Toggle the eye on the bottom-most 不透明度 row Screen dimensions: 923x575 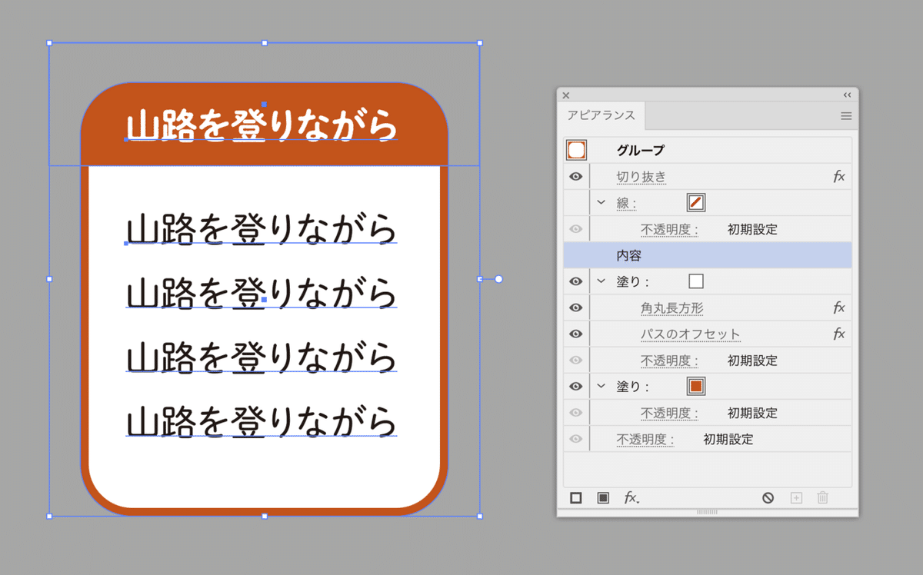click(576, 439)
